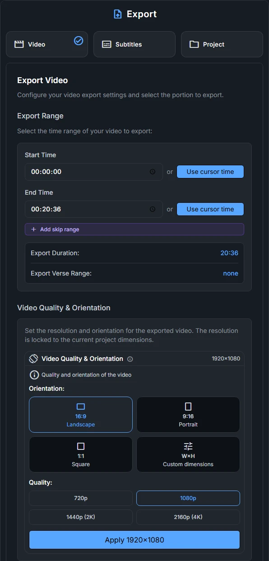Click the Export Range heading
Image resolution: width=269 pixels, height=561 pixels.
point(40,116)
